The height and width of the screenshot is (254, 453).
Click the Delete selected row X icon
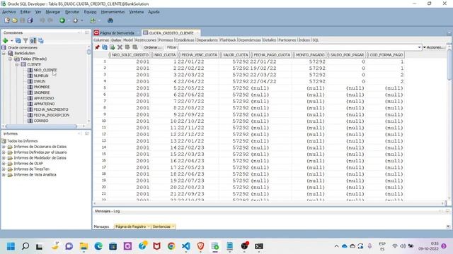tap(120, 47)
